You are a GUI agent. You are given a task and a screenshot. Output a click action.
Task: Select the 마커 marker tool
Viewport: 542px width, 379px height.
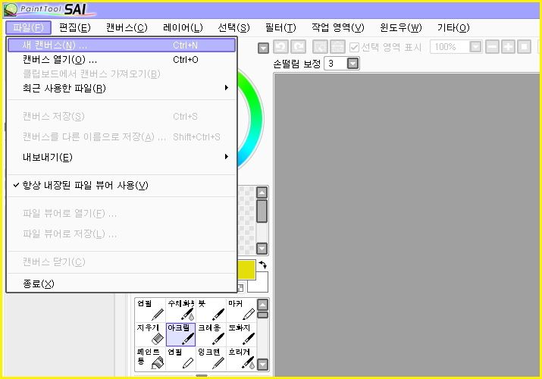[x=241, y=310]
